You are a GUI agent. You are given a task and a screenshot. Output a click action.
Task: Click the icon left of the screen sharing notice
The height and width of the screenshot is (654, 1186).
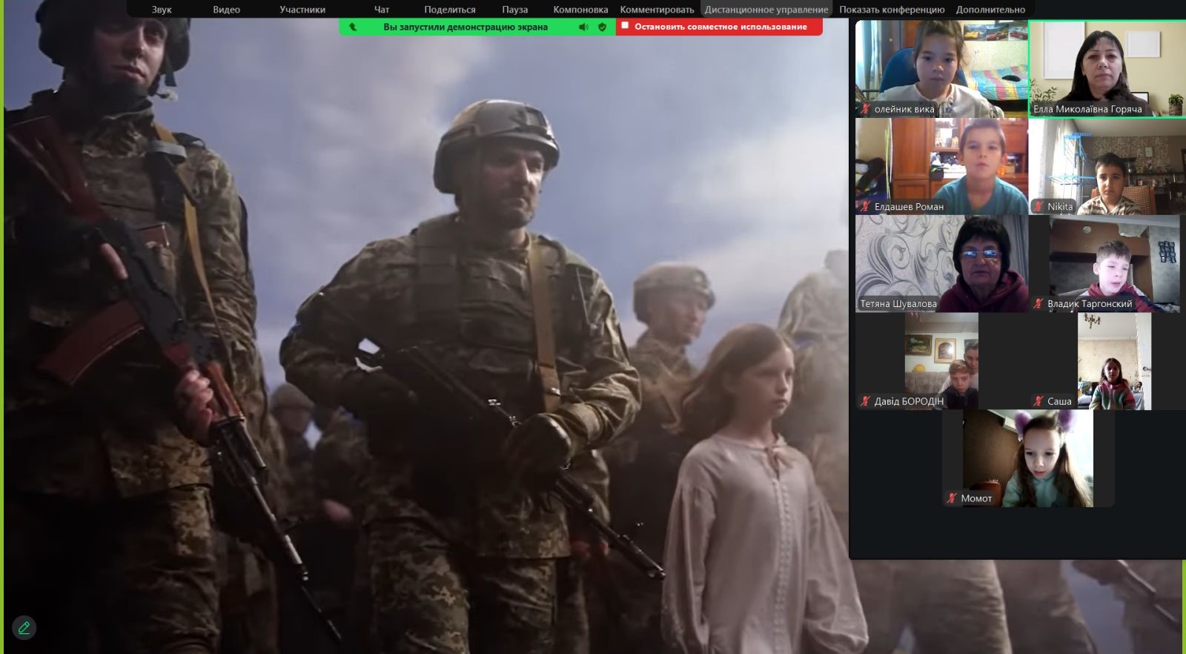coord(353,27)
